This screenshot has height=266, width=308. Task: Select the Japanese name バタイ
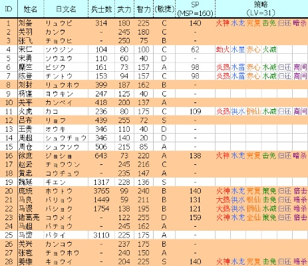pos(55,235)
